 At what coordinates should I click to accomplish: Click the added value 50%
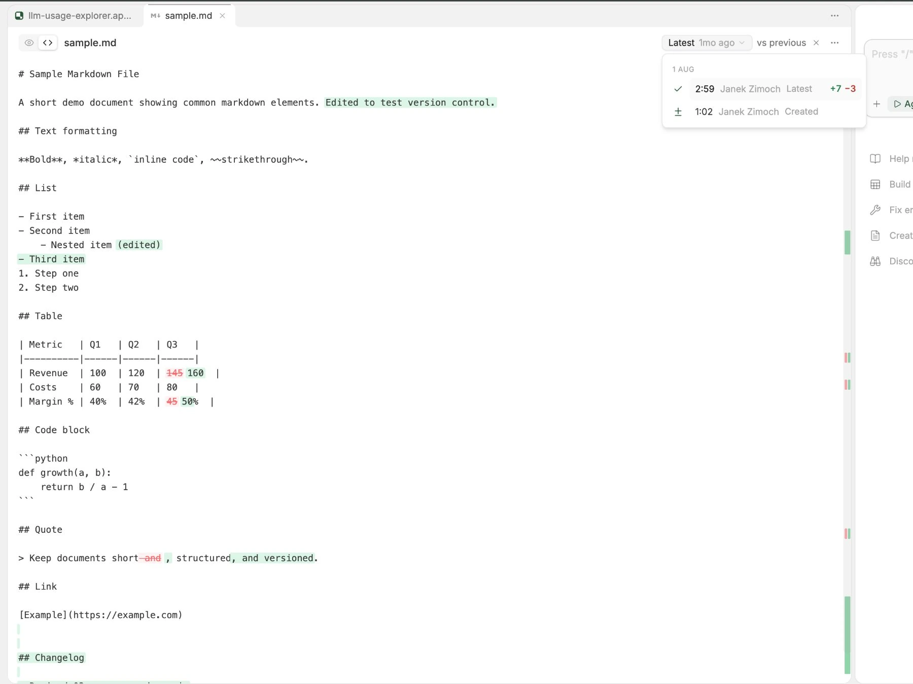tap(190, 401)
